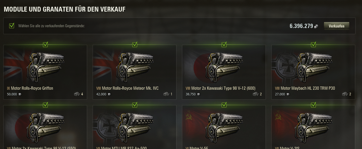Screen dimensions: 362x149
Task: Click the credits icon beside total 6.396.279
Action: pos(316,26)
